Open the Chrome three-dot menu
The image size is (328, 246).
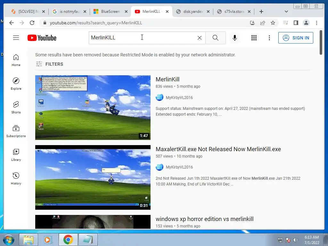(316, 23)
